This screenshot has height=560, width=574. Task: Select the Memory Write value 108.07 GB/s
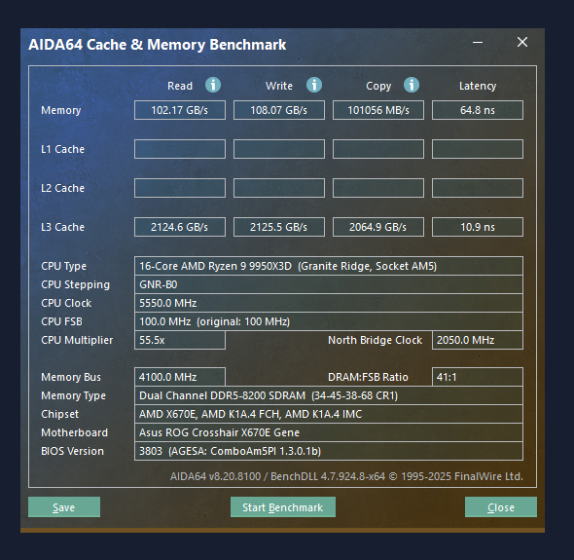click(279, 110)
